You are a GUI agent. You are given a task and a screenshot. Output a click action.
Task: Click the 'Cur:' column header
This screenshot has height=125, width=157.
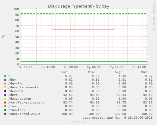coord(65,72)
